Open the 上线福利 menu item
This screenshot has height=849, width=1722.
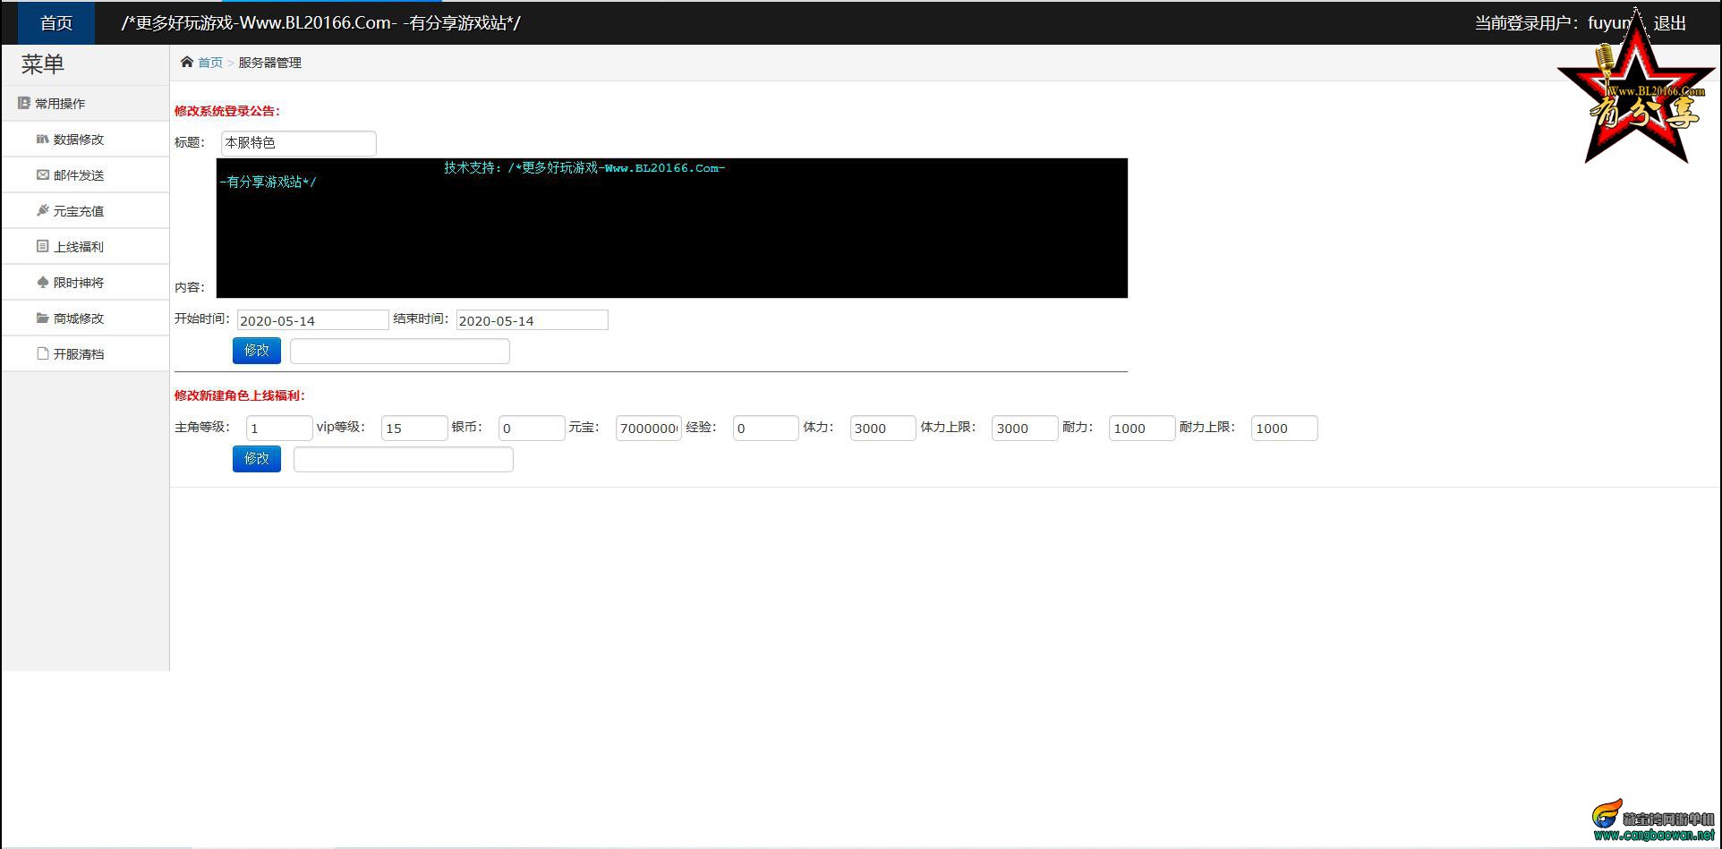[x=85, y=246]
